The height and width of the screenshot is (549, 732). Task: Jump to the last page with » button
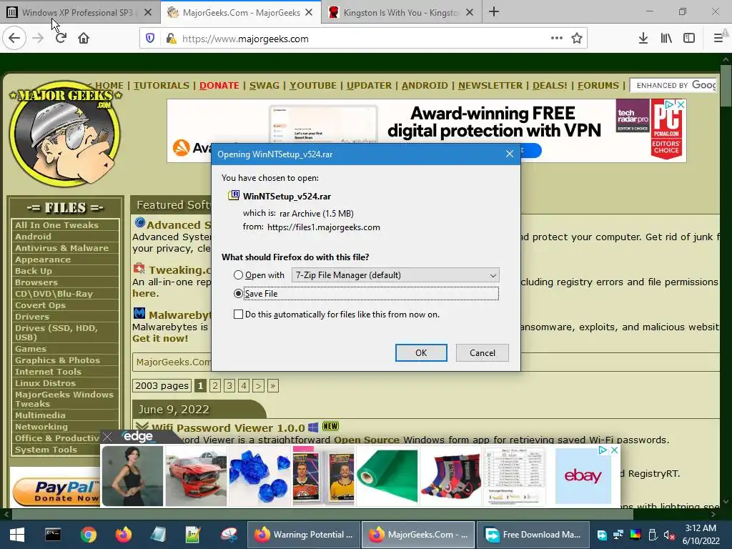point(273,385)
